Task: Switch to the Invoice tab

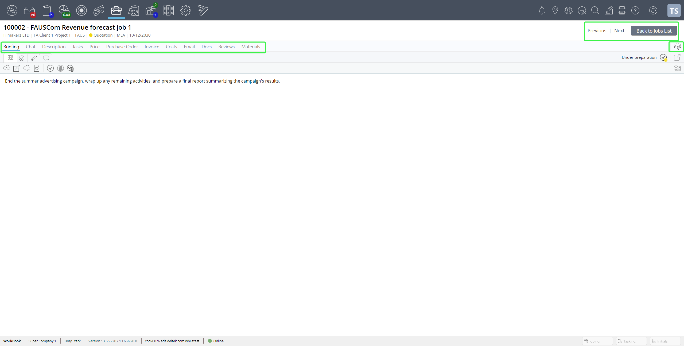Action: point(152,47)
